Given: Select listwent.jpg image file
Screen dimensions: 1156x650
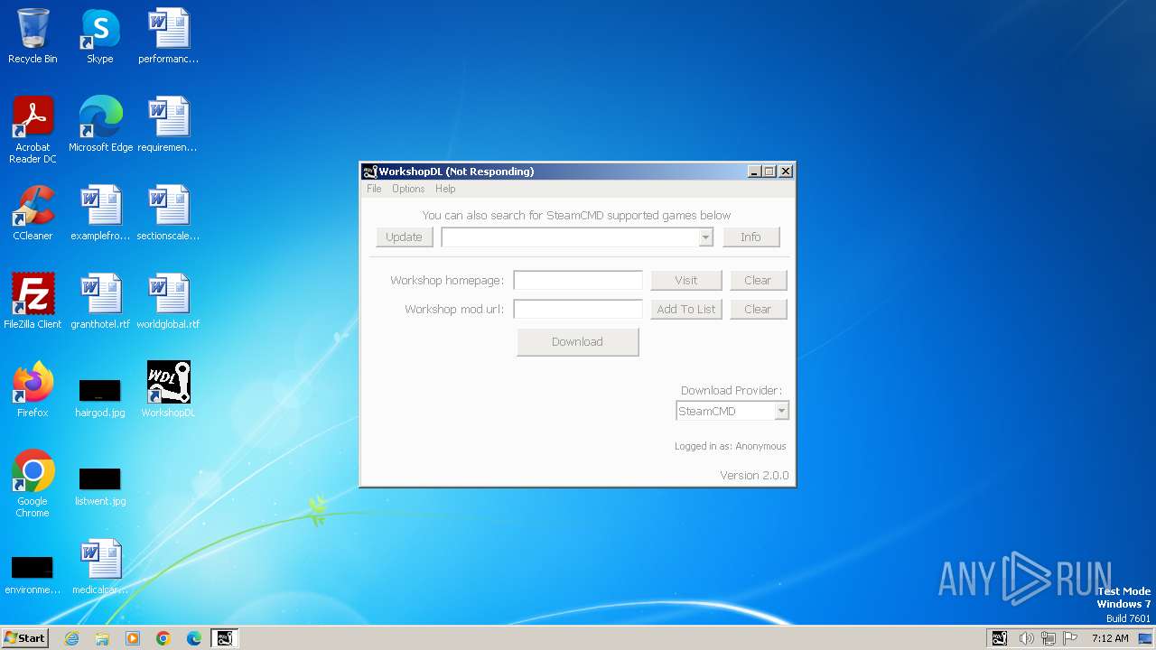Looking at the screenshot, I should pyautogui.click(x=100, y=486).
